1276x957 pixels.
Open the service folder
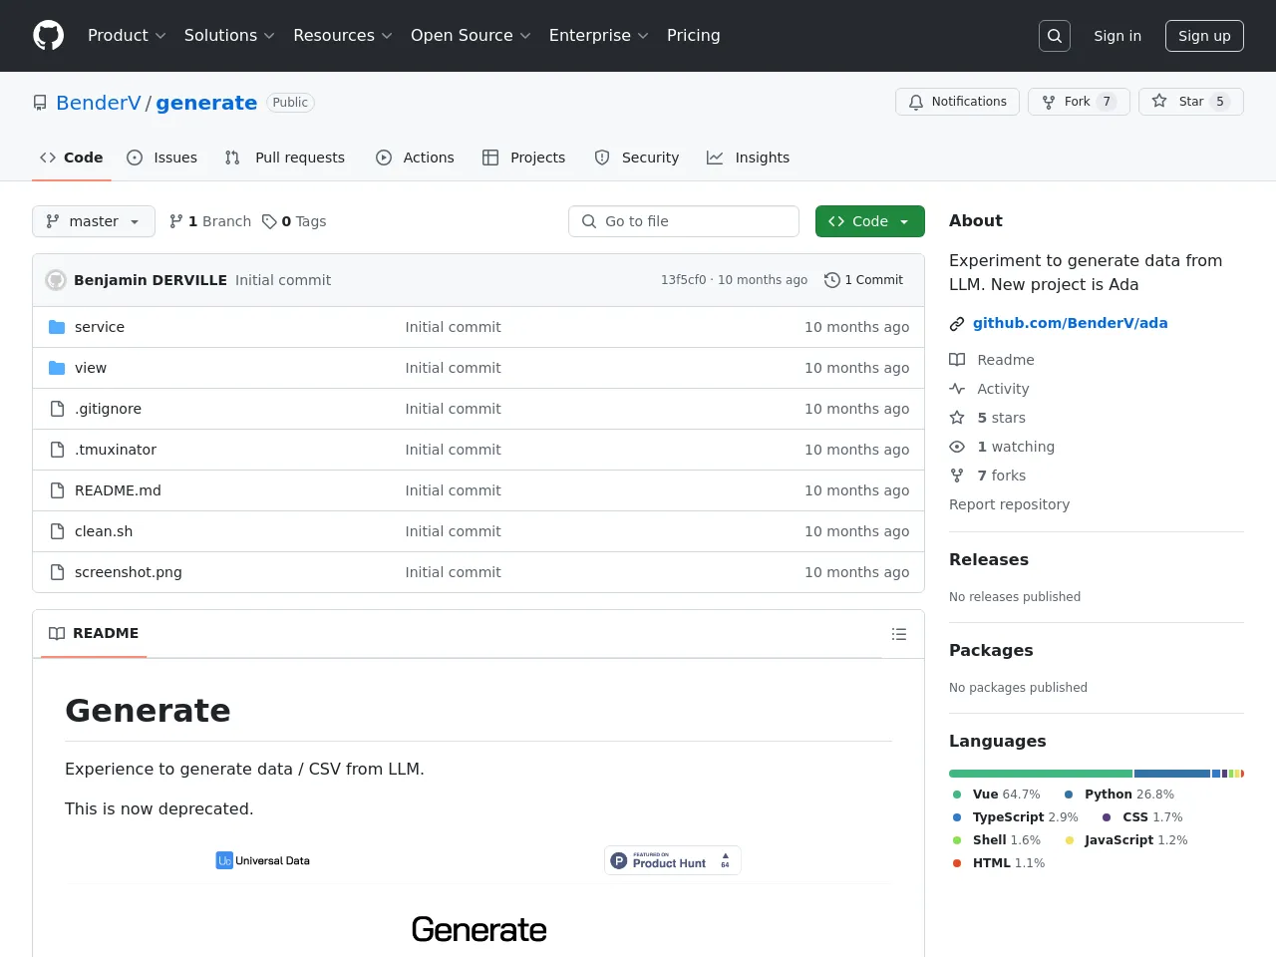(x=100, y=327)
